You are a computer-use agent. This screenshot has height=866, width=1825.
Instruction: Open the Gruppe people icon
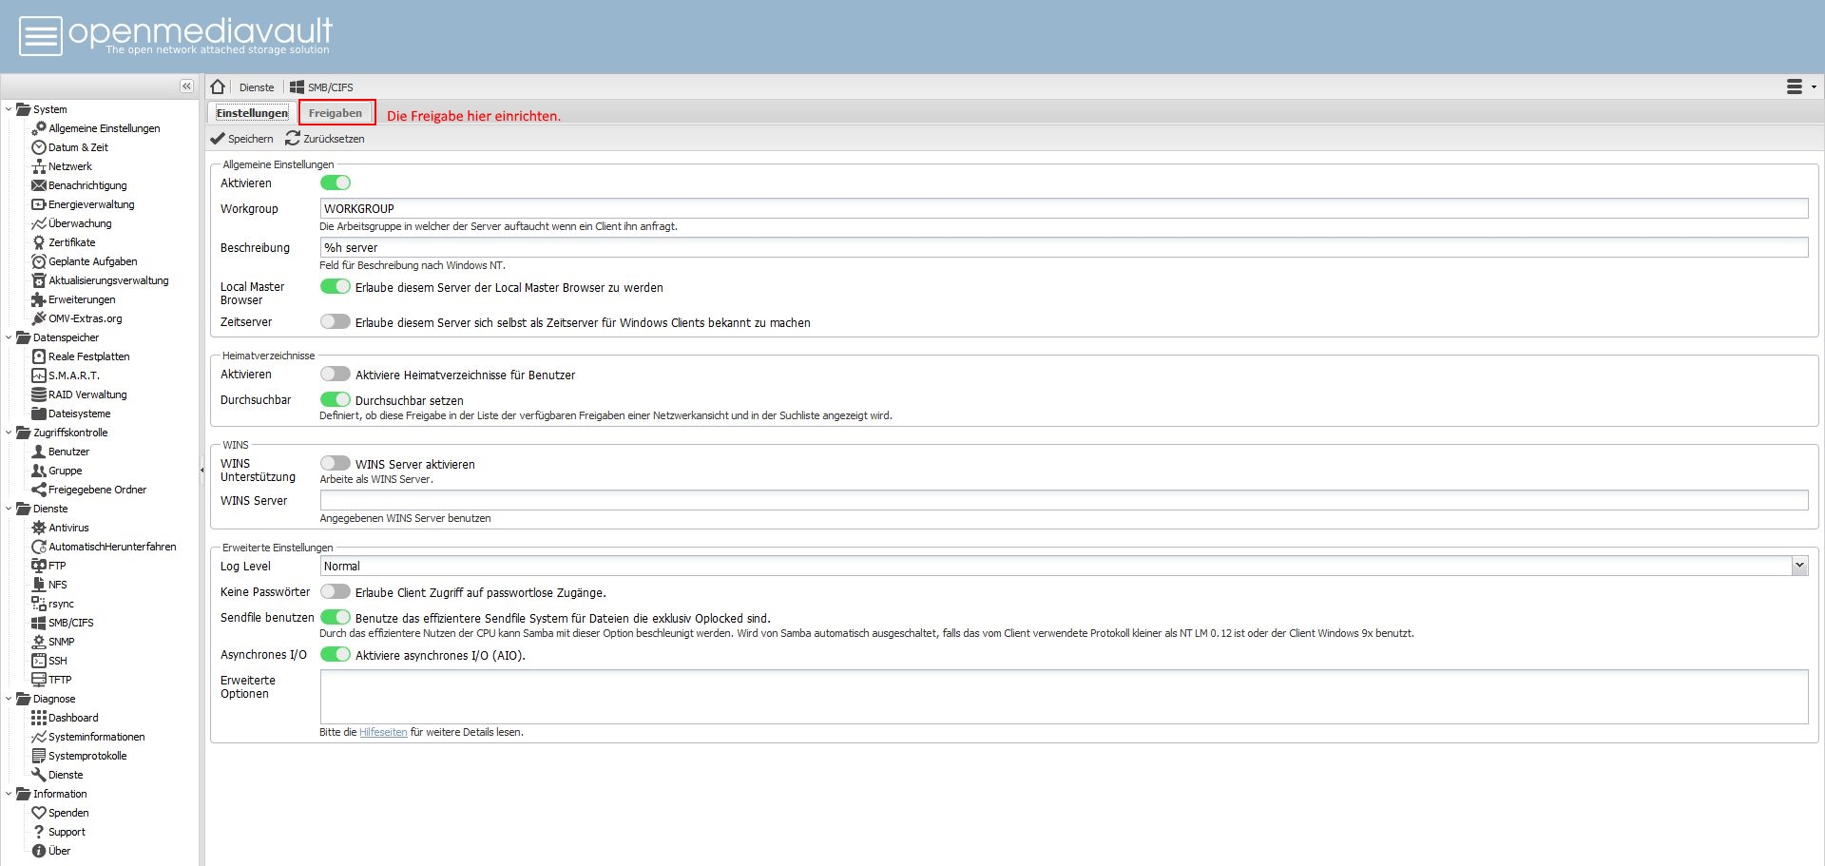(x=39, y=471)
